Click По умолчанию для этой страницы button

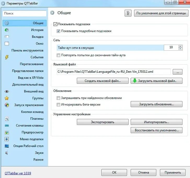point(161,13)
